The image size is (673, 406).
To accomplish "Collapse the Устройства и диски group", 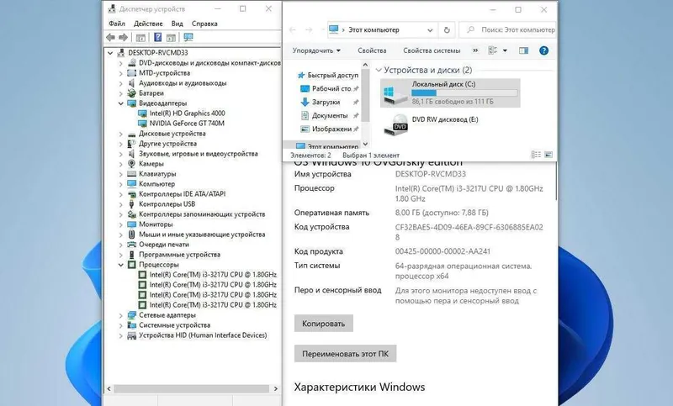I will pos(379,70).
